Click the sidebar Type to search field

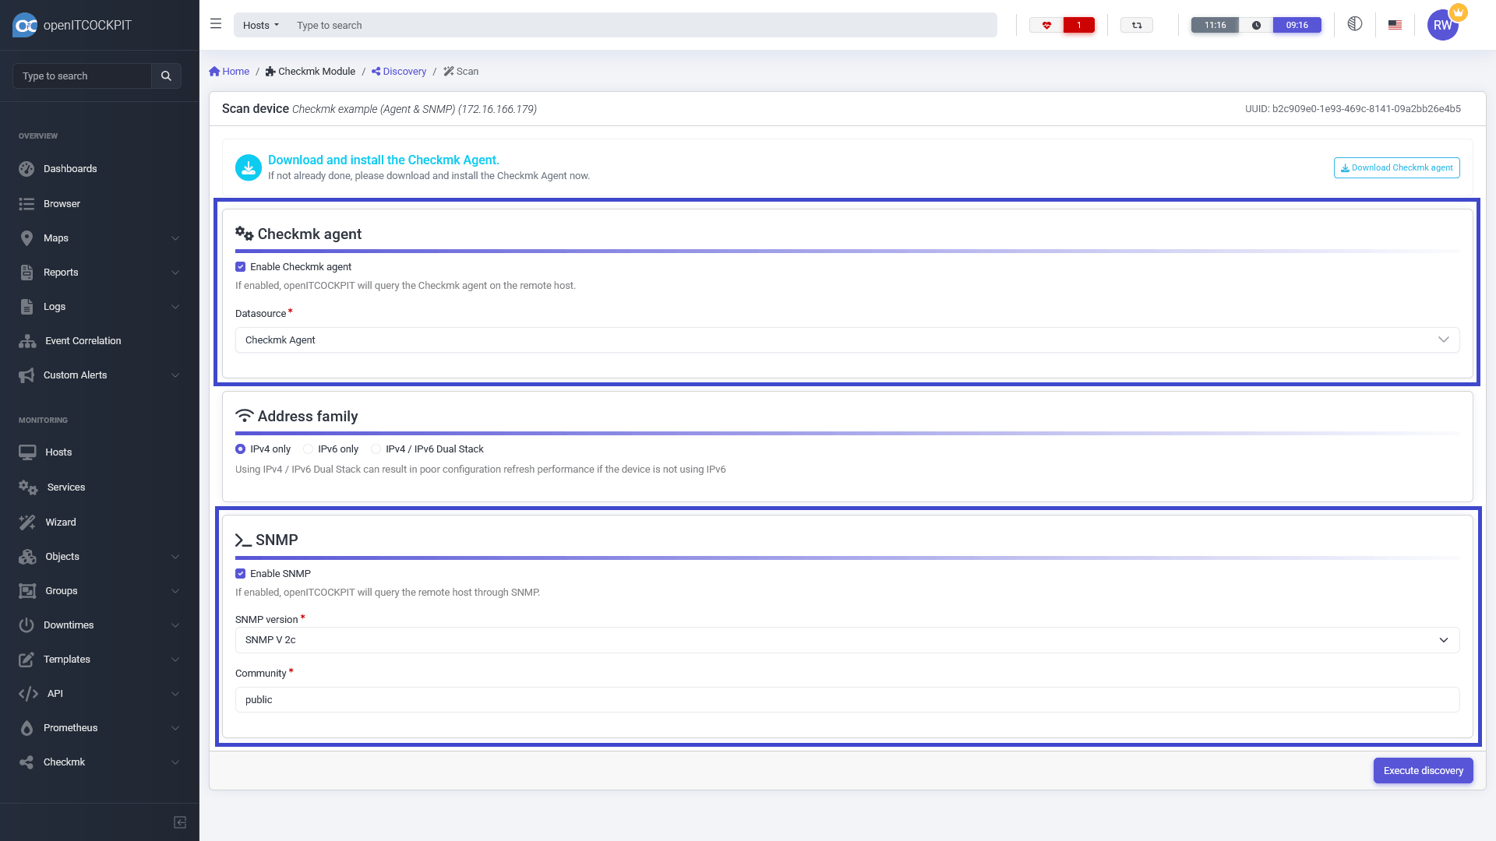[x=82, y=76]
